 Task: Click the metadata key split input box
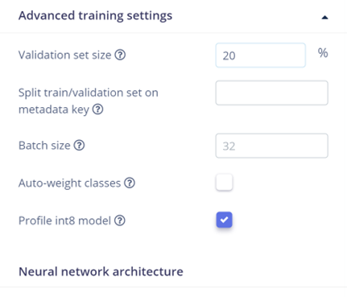271,93
